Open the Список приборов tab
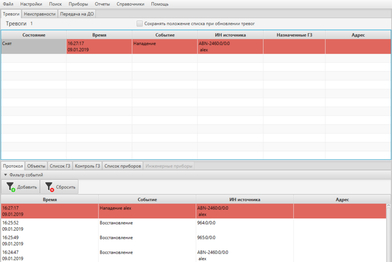This screenshot has width=392, height=262. click(x=122, y=166)
